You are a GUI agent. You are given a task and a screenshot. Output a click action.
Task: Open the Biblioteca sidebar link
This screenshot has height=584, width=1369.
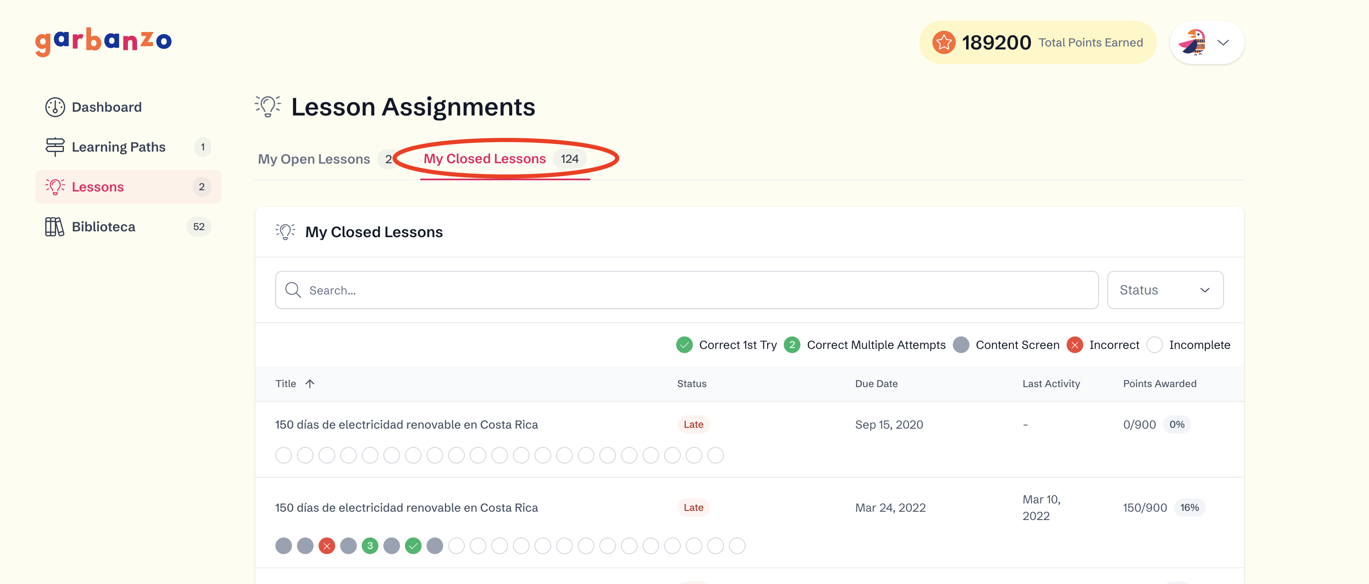pos(104,227)
